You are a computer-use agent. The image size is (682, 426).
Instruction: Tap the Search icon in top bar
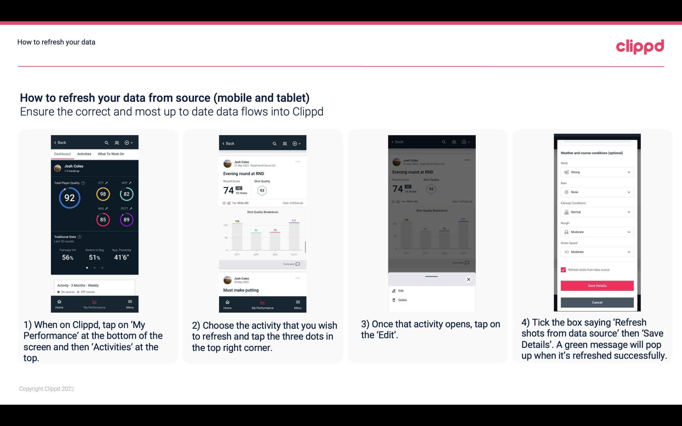click(x=107, y=142)
